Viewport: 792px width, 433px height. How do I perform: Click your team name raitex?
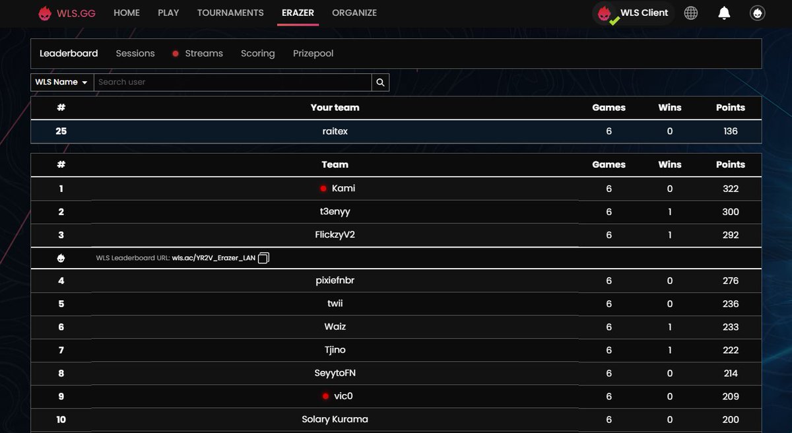[335, 131]
